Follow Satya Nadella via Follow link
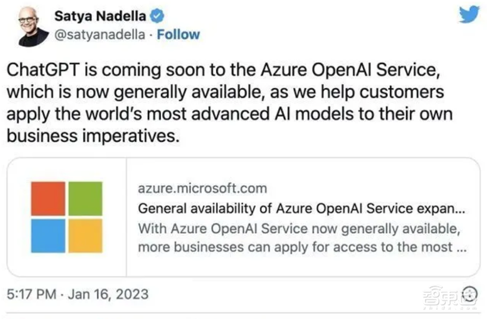This screenshot has height=319, width=487. tap(178, 35)
